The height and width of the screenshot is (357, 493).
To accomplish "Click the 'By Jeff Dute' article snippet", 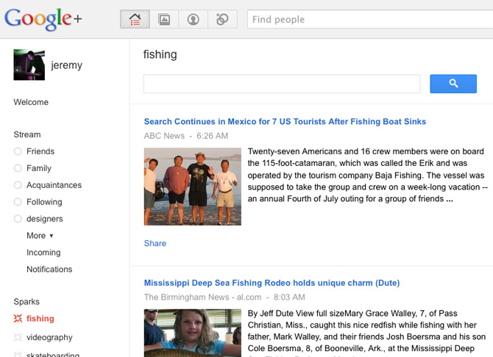I will pos(366,333).
